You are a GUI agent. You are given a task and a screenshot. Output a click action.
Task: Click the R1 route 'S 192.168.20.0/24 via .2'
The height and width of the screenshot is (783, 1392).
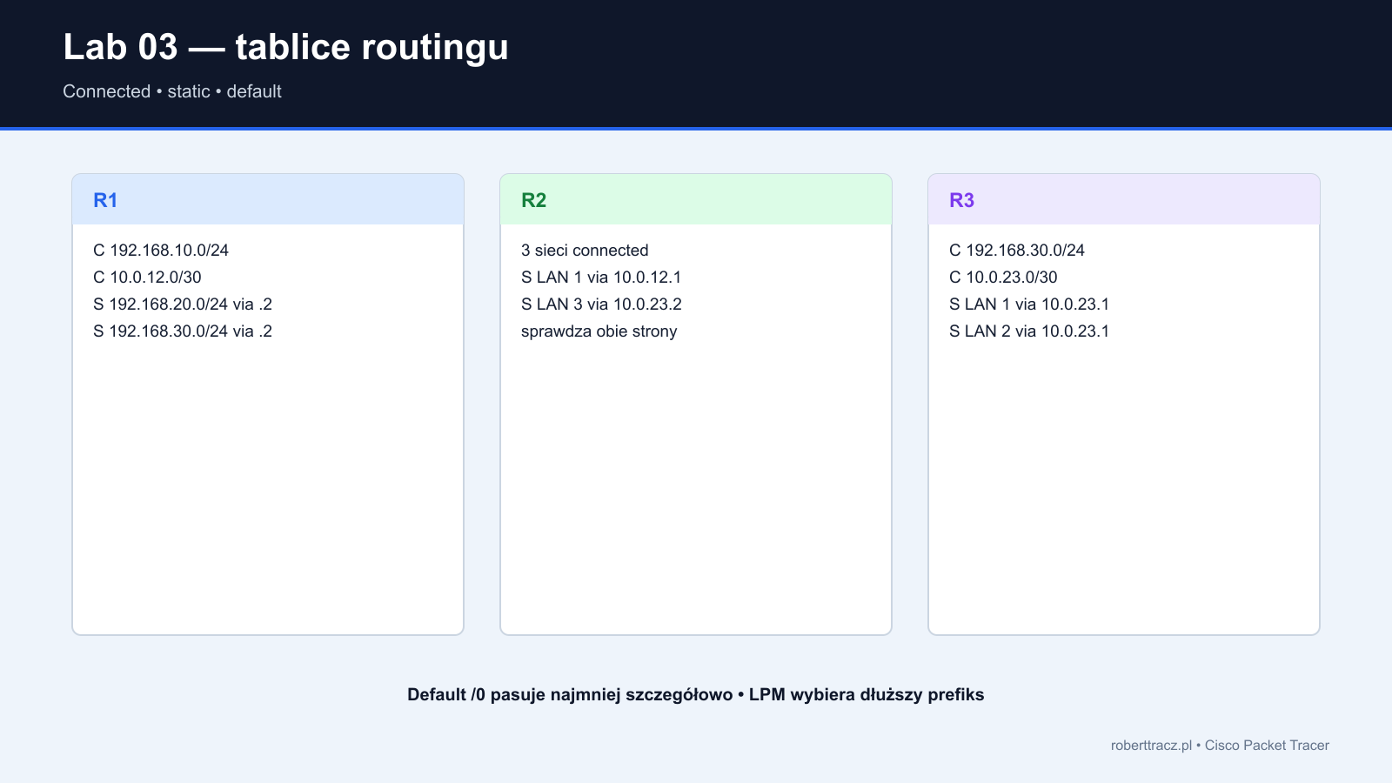tap(183, 304)
